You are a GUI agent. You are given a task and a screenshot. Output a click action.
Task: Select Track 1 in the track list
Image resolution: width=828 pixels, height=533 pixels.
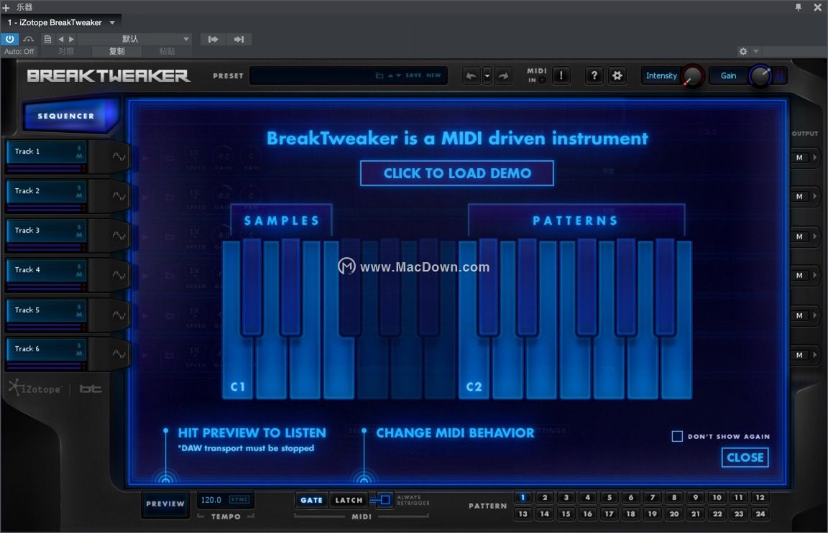45,153
